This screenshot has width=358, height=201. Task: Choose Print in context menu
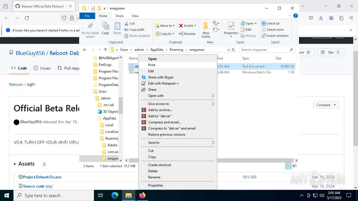pos(178,65)
